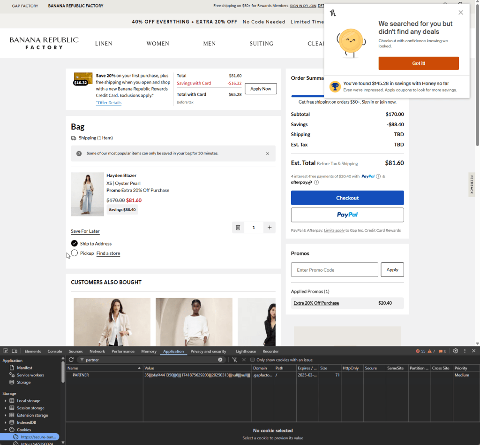Collapse the Cookies tree node

pos(6,430)
